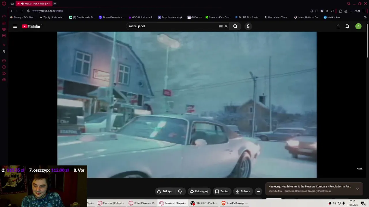Open the Easy Setup sliders icon
369x207 pixels.
(364, 11)
